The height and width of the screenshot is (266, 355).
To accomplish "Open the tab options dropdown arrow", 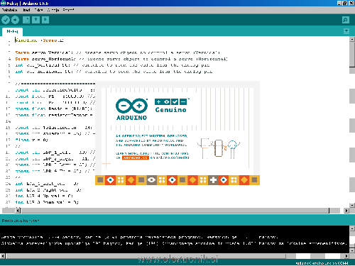I will (346, 31).
